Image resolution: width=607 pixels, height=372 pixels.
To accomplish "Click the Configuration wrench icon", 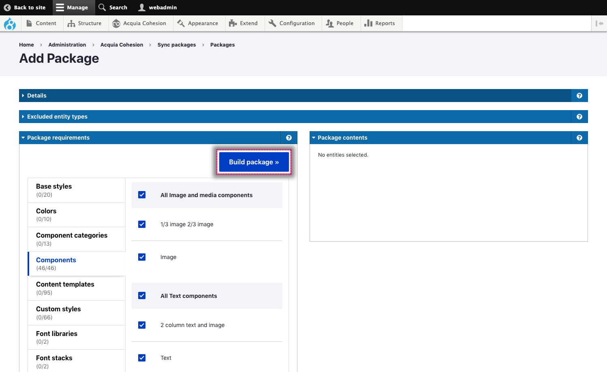I will (272, 23).
